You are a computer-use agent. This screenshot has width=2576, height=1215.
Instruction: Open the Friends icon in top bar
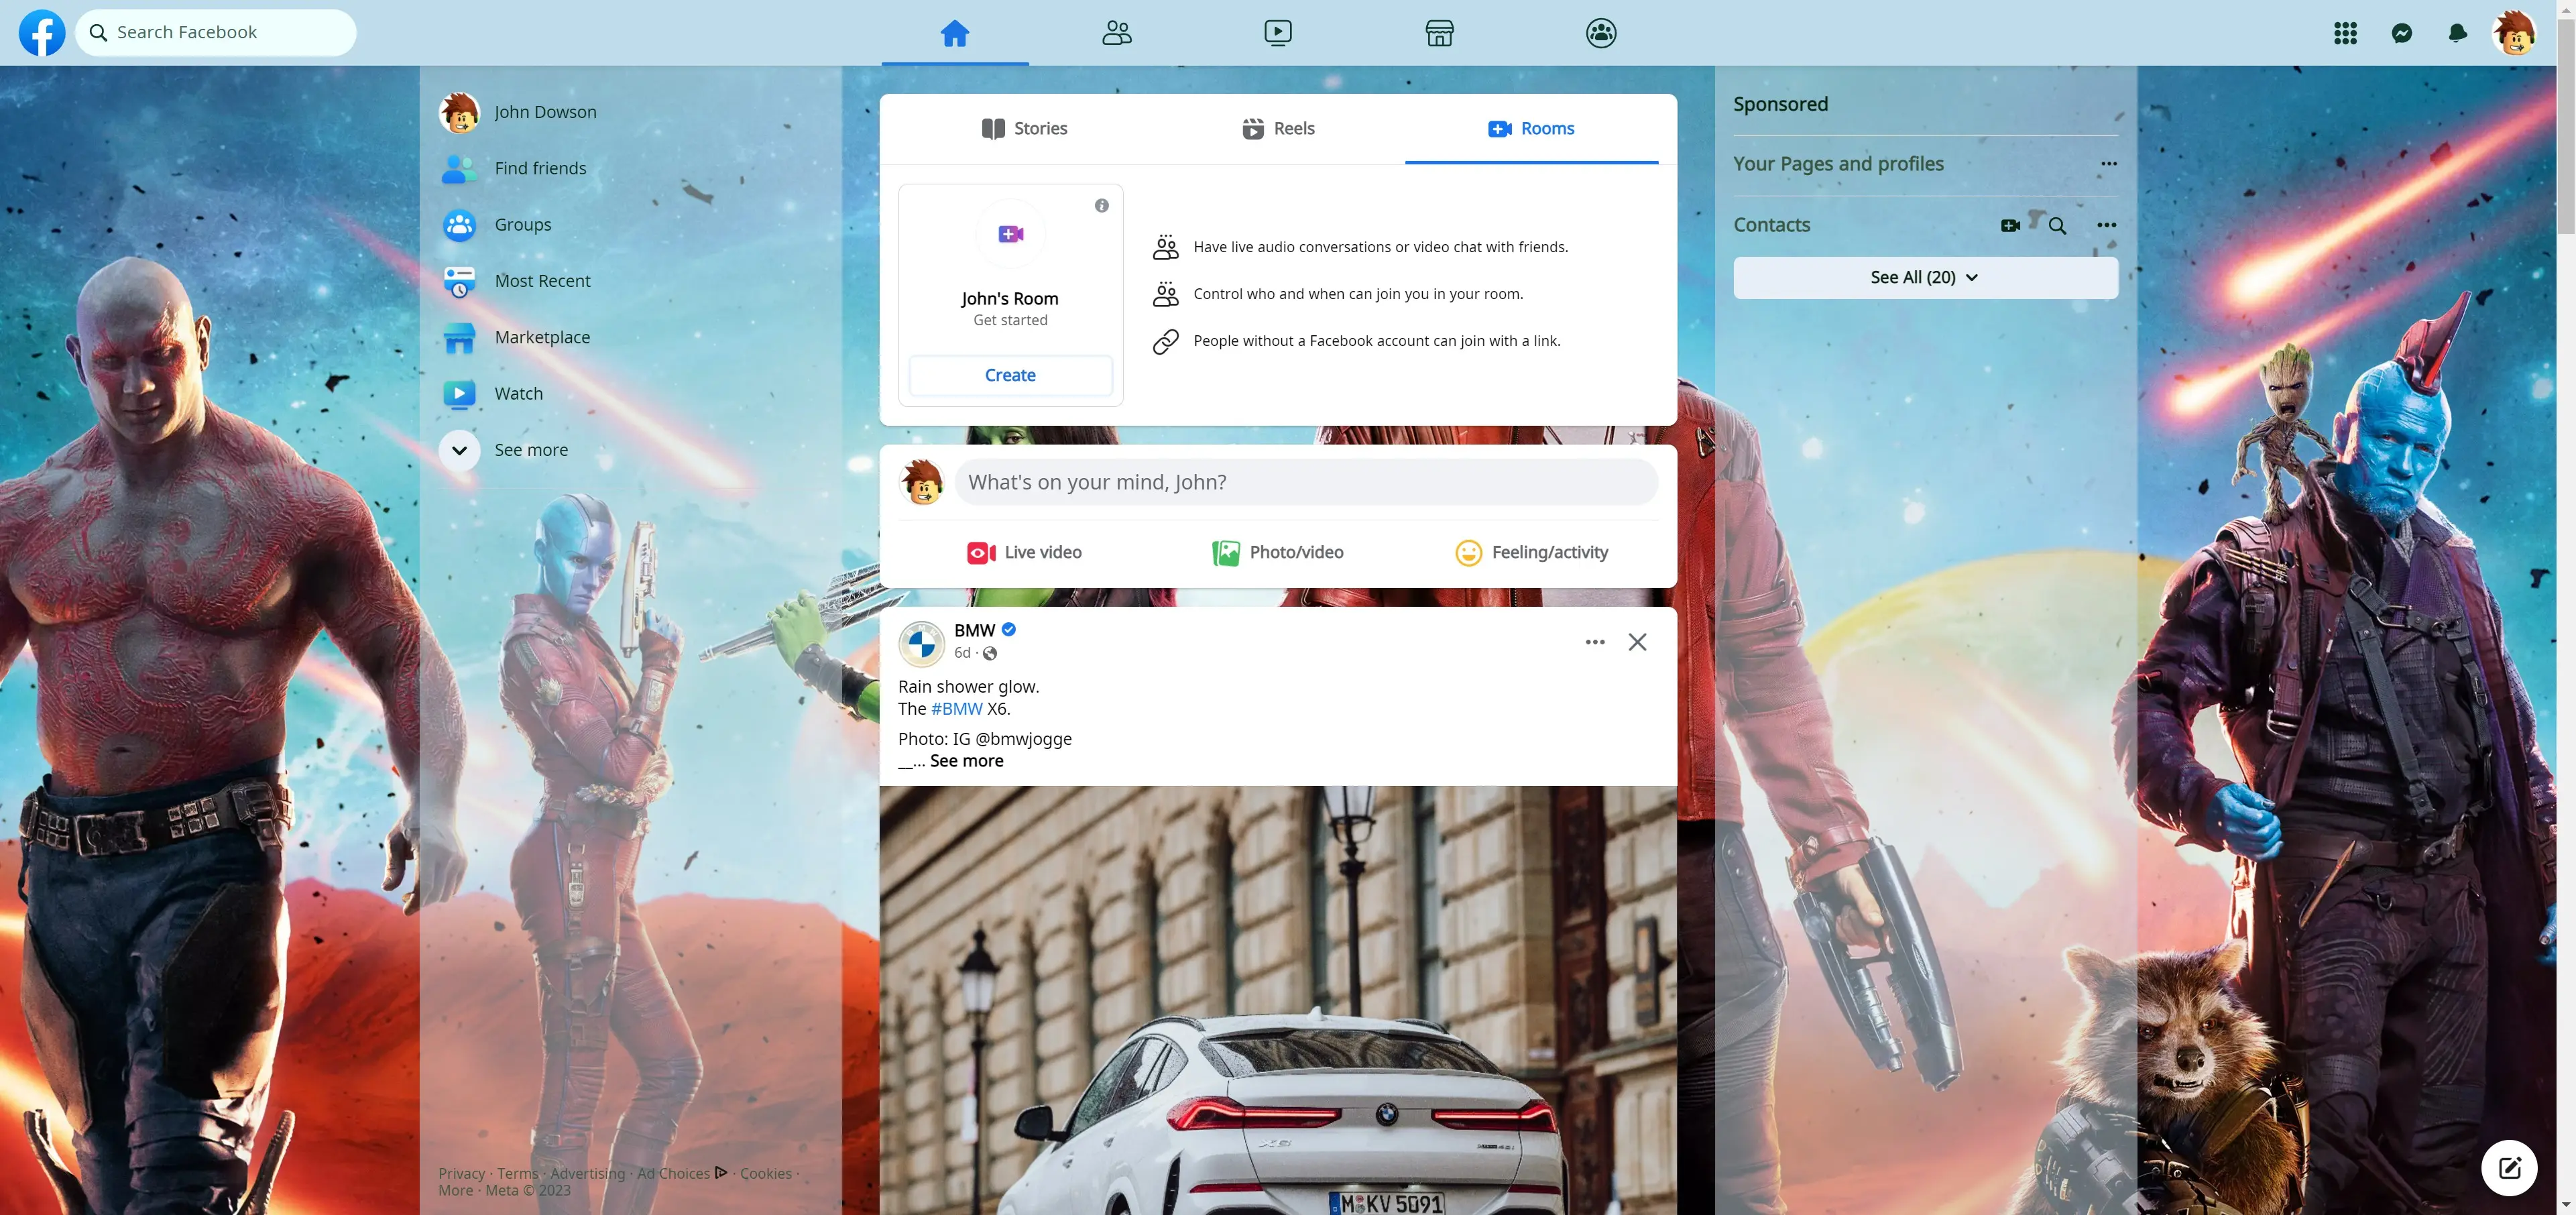[1117, 33]
